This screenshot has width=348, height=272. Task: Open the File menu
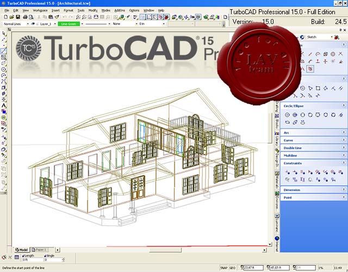[x=7, y=10]
